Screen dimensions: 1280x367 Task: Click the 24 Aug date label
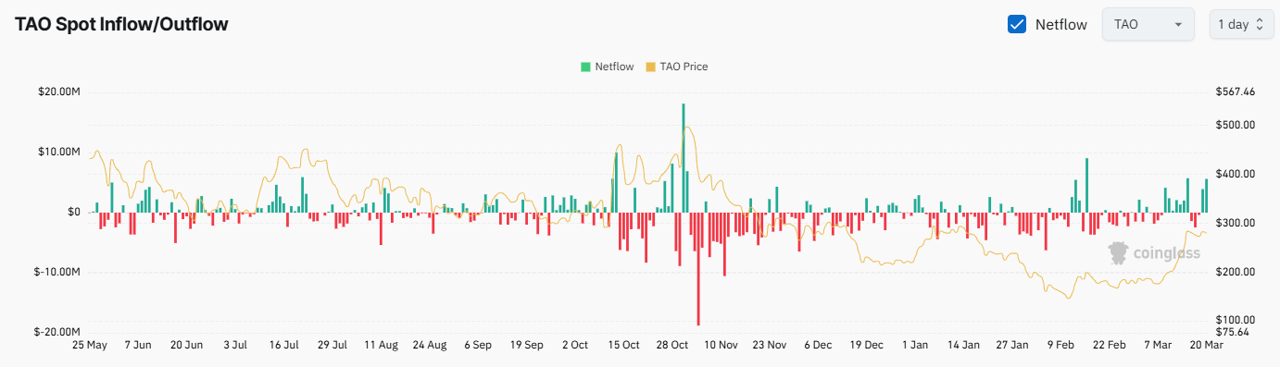pyautogui.click(x=430, y=345)
